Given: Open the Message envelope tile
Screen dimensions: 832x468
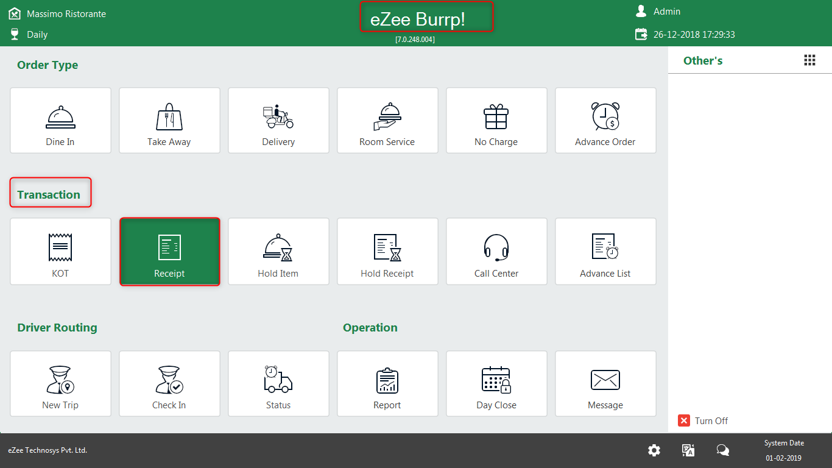Looking at the screenshot, I should (x=605, y=383).
